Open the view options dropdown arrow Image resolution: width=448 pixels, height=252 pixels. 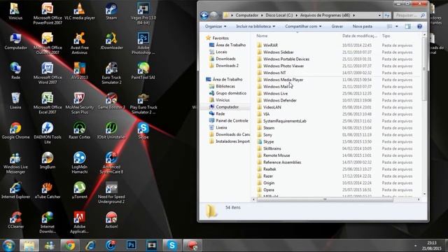(x=397, y=27)
